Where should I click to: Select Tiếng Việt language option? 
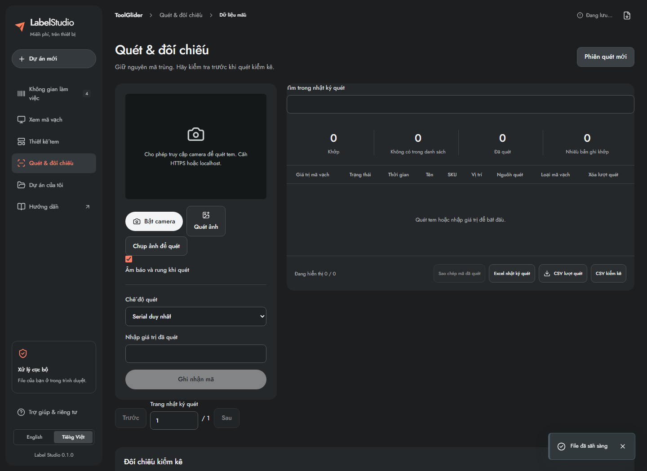tap(73, 437)
